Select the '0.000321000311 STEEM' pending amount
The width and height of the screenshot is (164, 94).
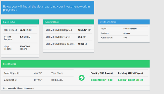pos(130,80)
